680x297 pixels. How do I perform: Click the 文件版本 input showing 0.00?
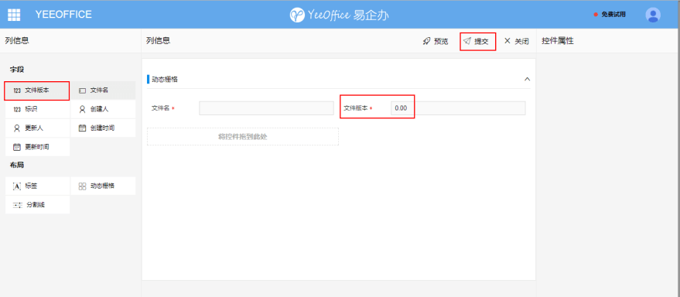[x=458, y=108]
